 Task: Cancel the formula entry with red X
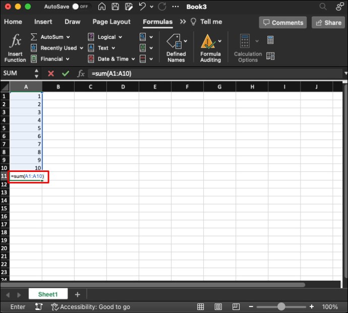pyautogui.click(x=51, y=73)
